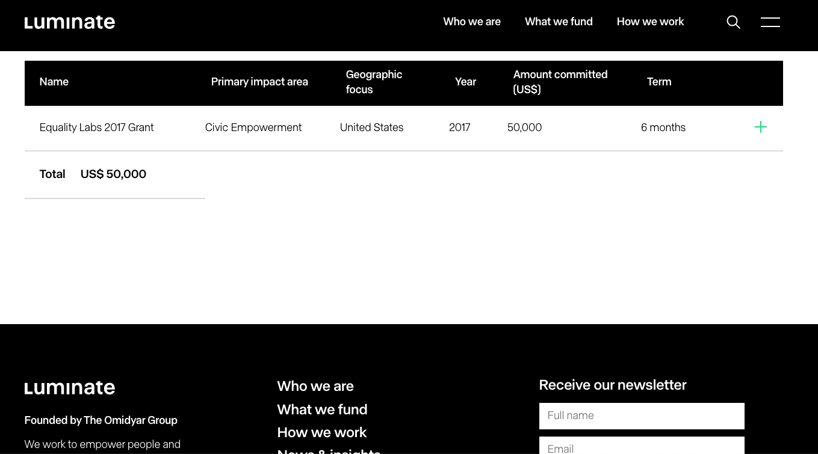Click the 'Primary impact area' column header
Image resolution: width=818 pixels, height=454 pixels.
[259, 82]
